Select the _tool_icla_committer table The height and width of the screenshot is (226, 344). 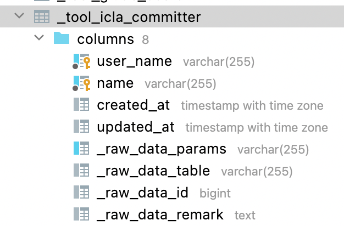click(x=129, y=17)
